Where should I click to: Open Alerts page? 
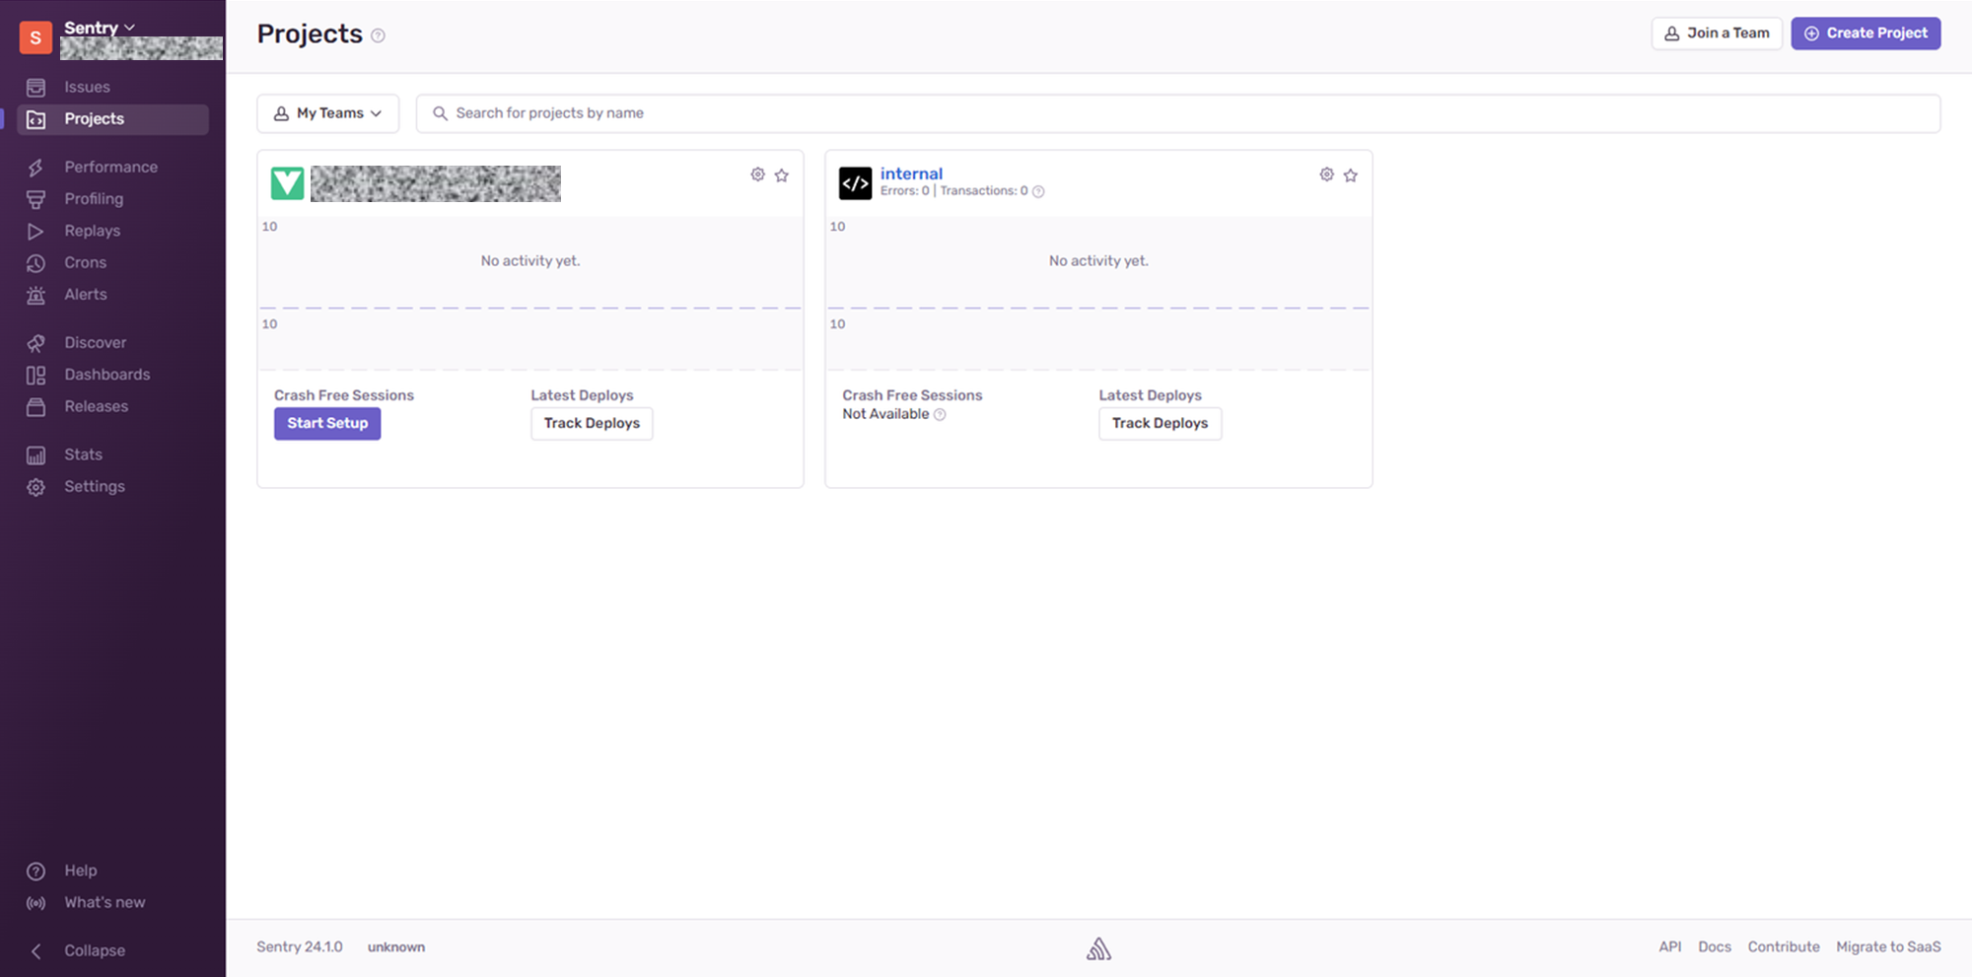86,294
